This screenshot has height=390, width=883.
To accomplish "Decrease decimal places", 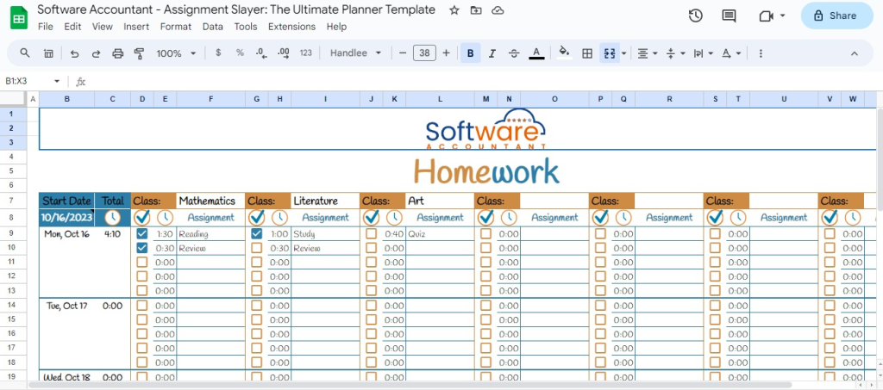I will pos(261,53).
